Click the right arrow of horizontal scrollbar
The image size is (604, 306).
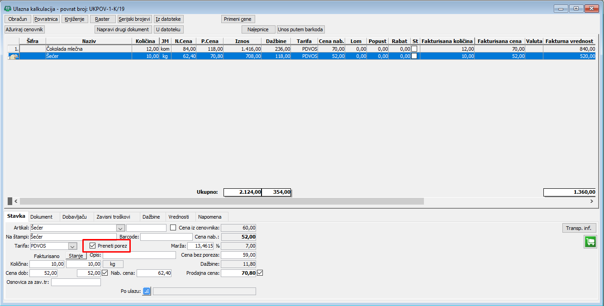(x=591, y=201)
